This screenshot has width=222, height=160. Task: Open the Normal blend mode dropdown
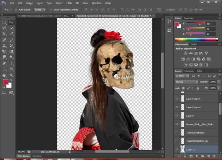click(187, 82)
